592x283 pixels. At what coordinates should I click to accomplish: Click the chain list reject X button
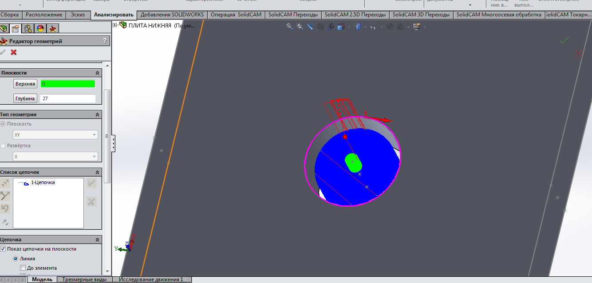click(91, 202)
